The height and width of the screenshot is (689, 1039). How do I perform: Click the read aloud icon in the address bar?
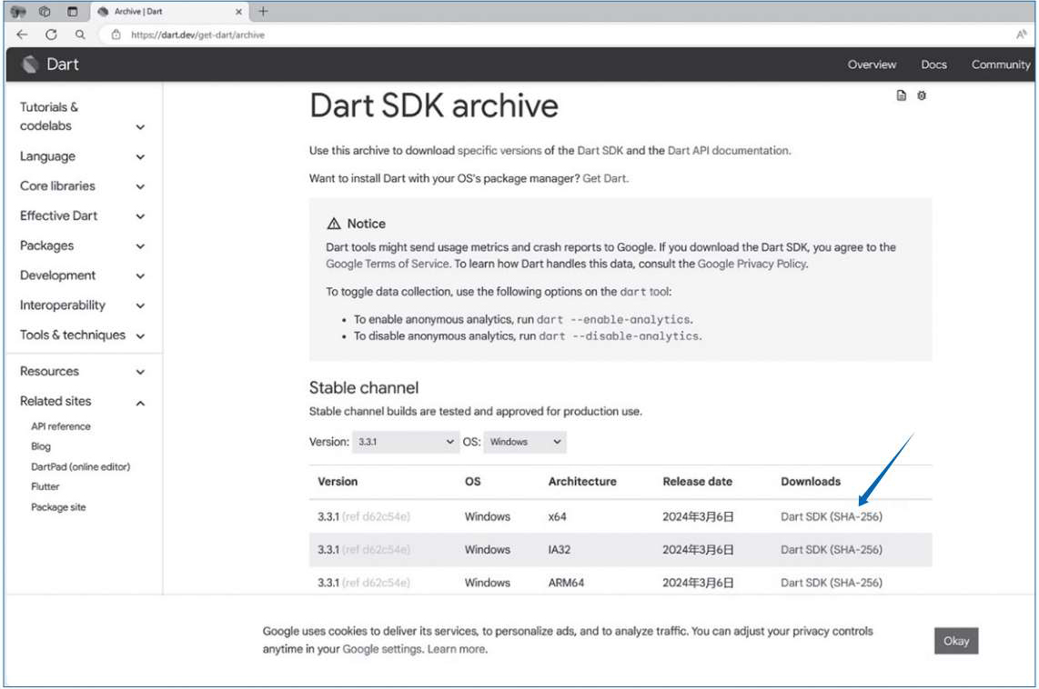coord(1021,35)
